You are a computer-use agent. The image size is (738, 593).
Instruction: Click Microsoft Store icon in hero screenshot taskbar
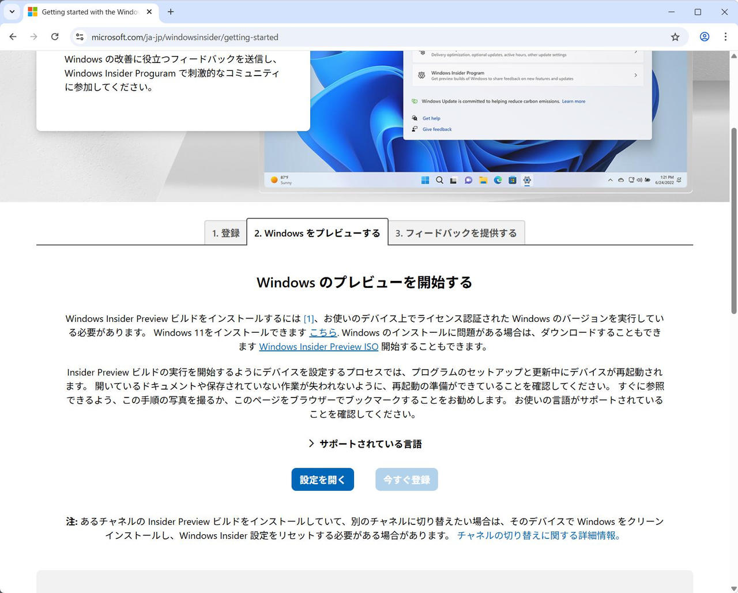pyautogui.click(x=512, y=180)
